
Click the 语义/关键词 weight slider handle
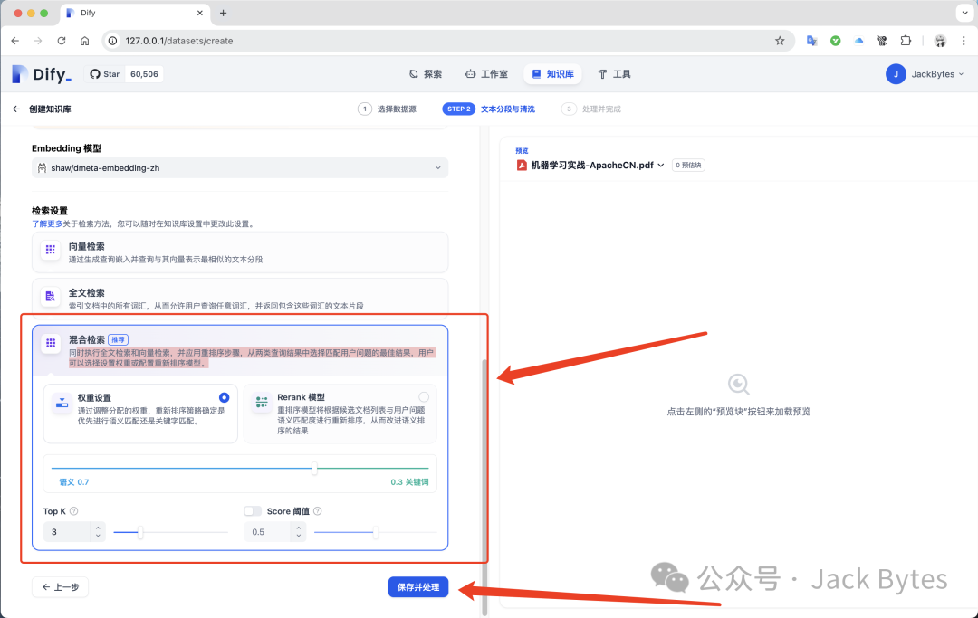314,469
